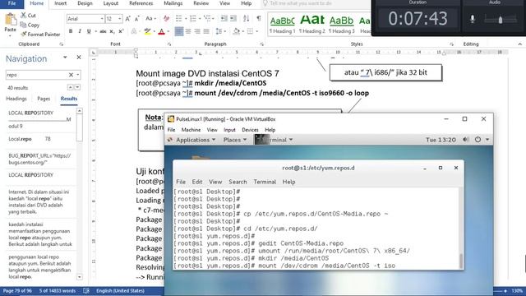This screenshot has height=296, width=526.
Task: Click the Borders icon
Action: (250, 31)
